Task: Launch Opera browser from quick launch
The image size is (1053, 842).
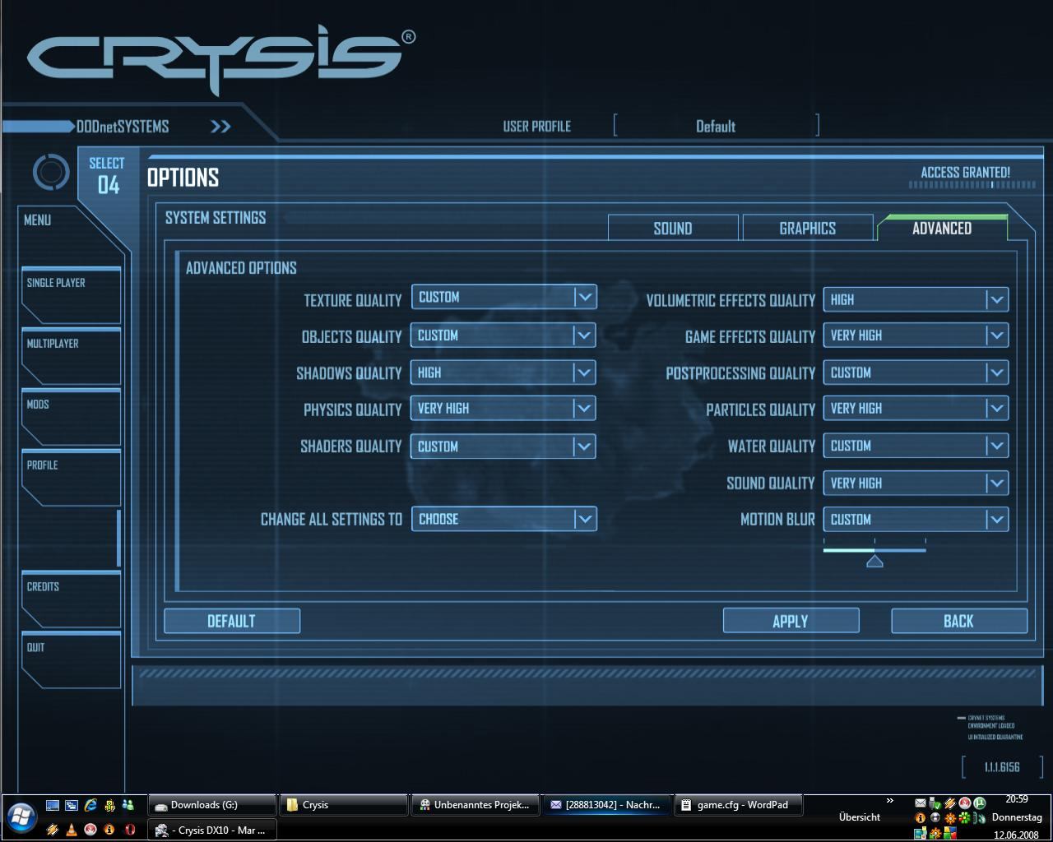Action: (x=129, y=830)
